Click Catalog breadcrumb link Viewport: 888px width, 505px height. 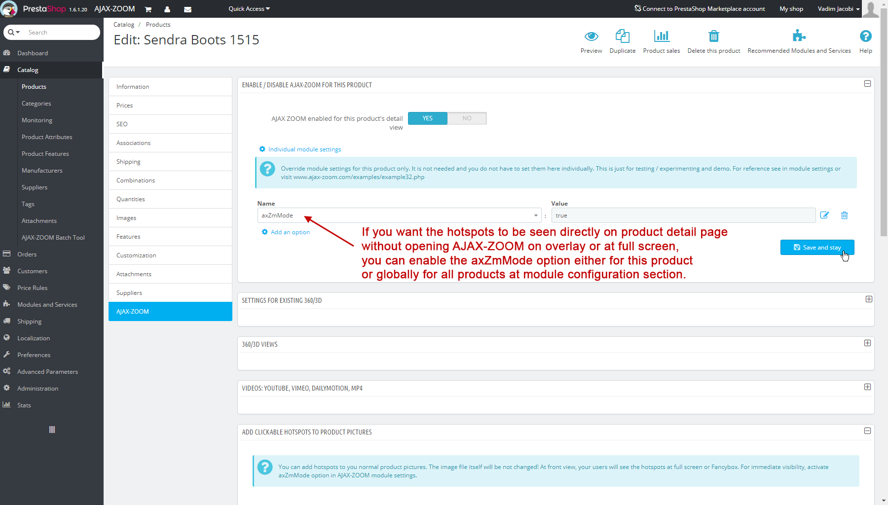click(x=124, y=25)
